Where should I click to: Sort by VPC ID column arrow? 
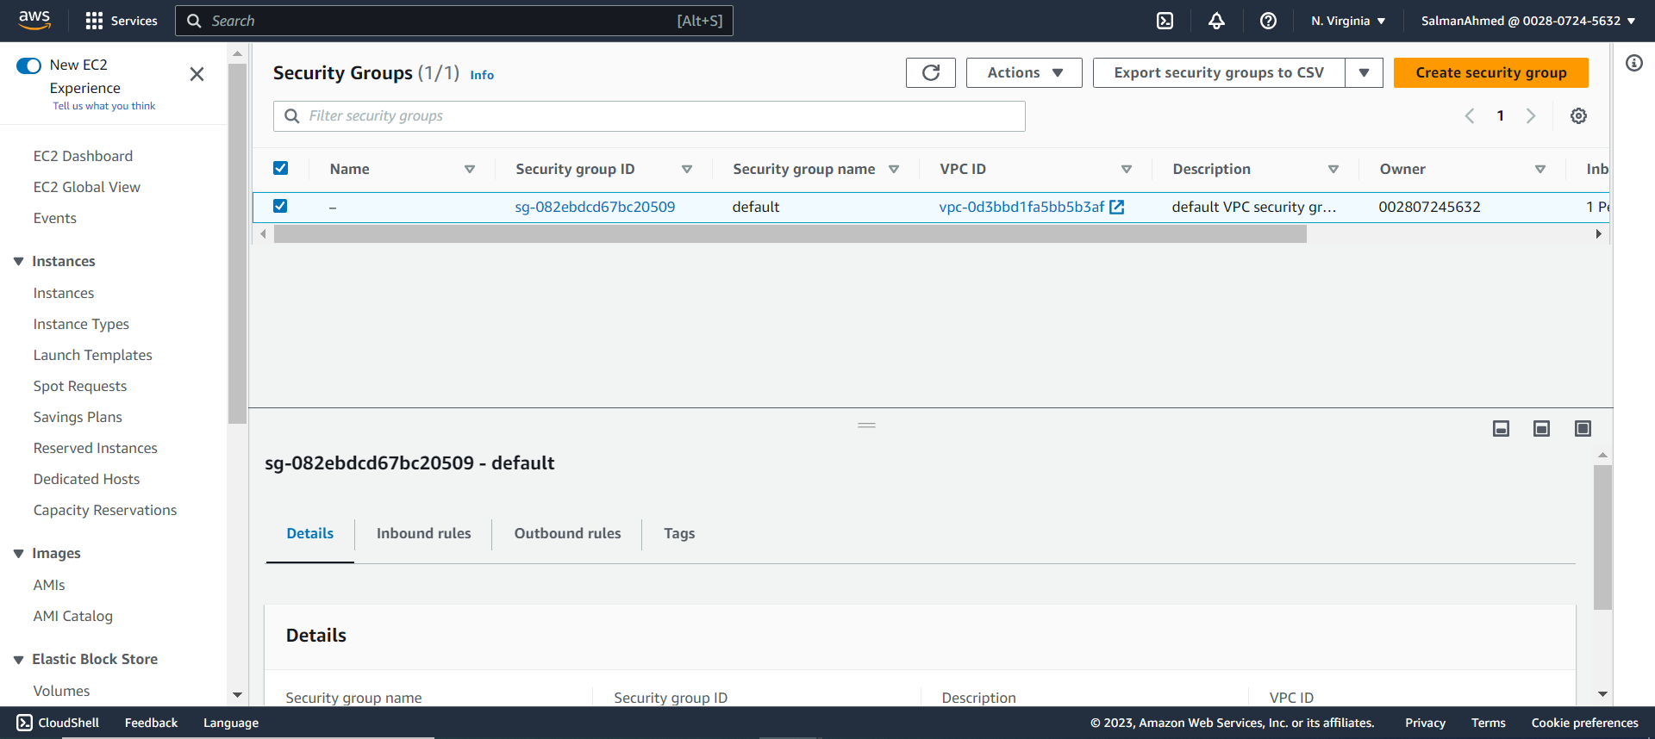point(1127,169)
